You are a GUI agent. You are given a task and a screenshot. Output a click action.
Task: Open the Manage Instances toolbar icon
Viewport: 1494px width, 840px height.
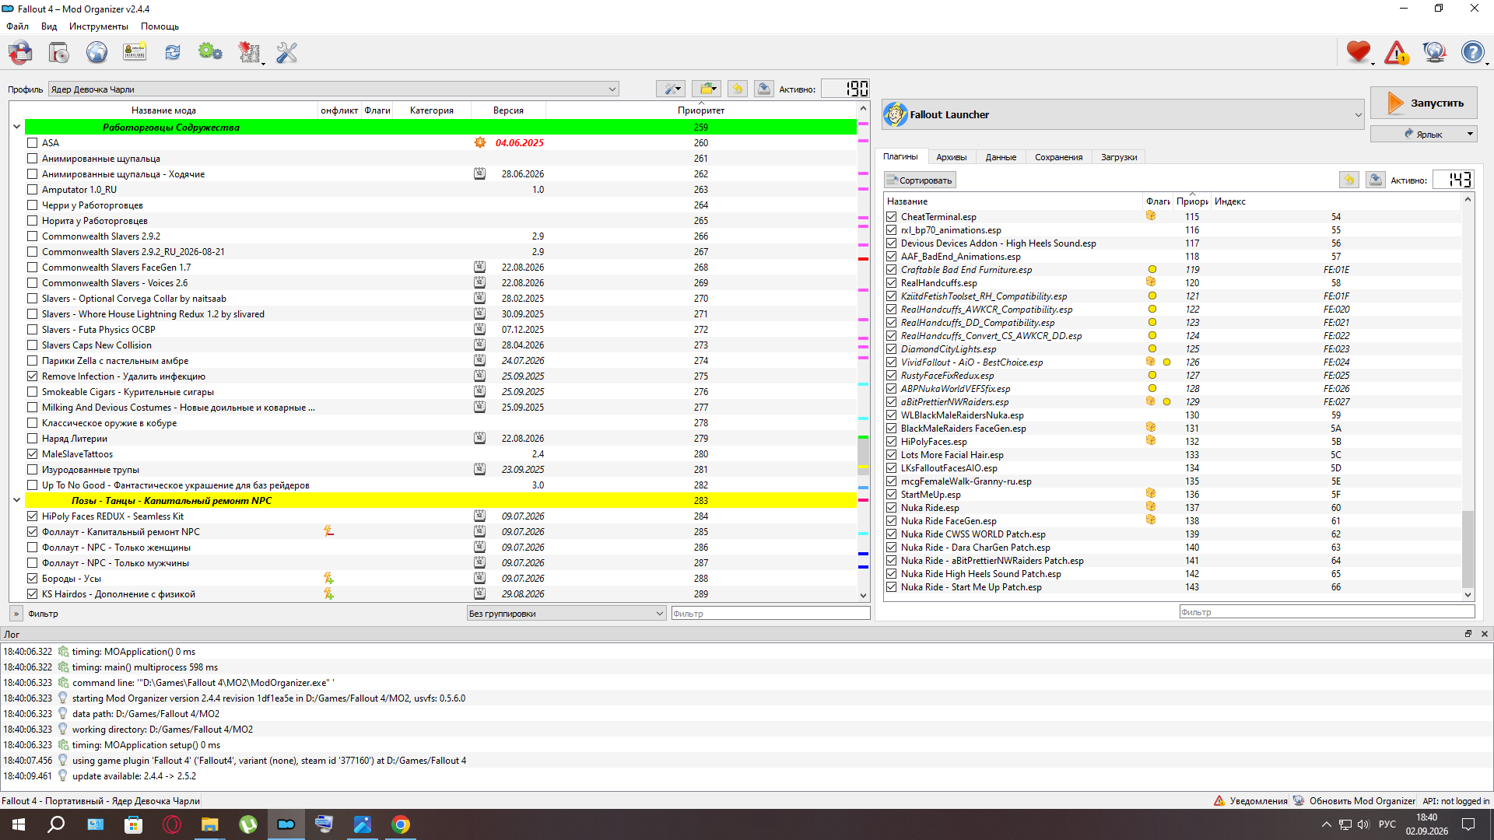tap(20, 52)
